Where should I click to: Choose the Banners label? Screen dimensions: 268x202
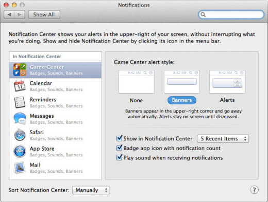coord(182,100)
